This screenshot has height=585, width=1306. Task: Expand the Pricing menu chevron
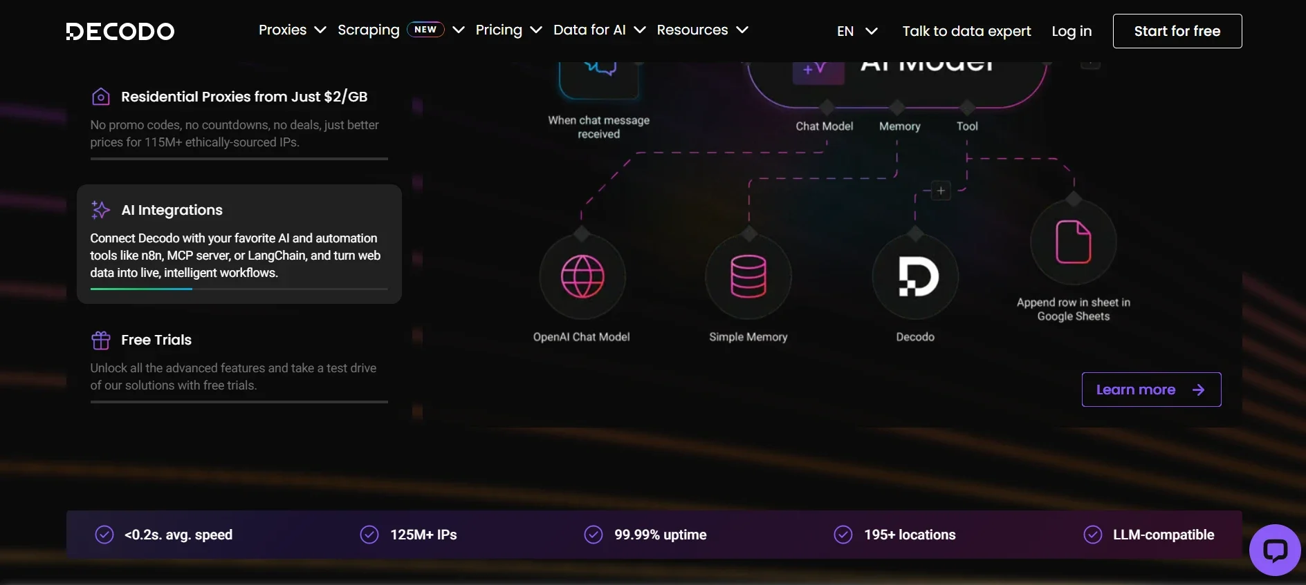click(x=536, y=30)
